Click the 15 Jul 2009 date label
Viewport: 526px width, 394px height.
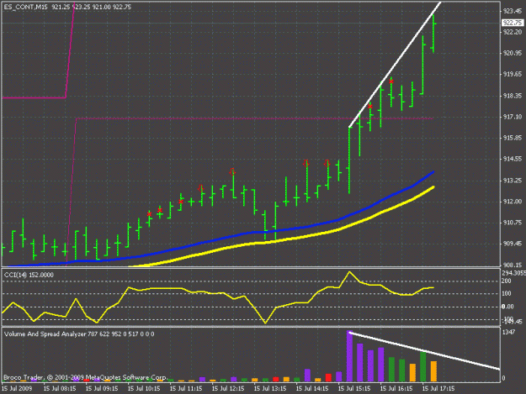pyautogui.click(x=17, y=388)
